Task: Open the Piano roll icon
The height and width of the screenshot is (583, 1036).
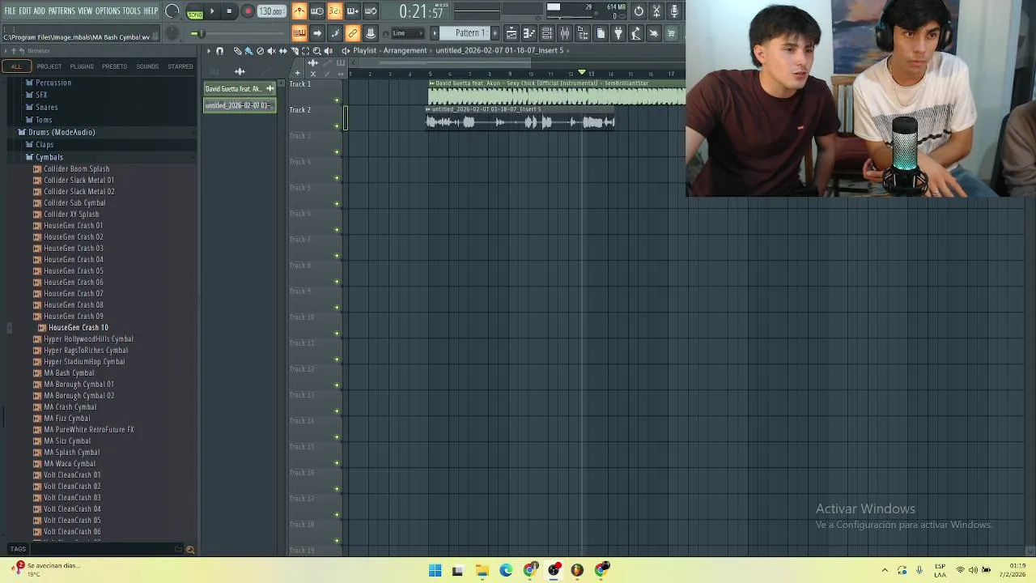Action: pos(529,33)
